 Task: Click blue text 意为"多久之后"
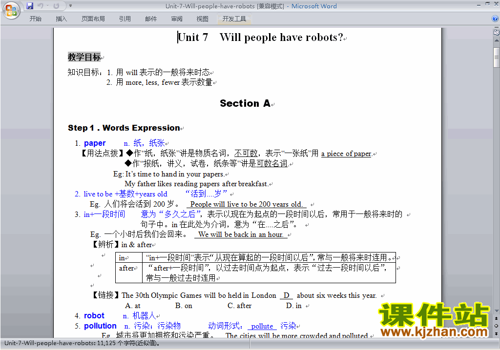point(171,214)
